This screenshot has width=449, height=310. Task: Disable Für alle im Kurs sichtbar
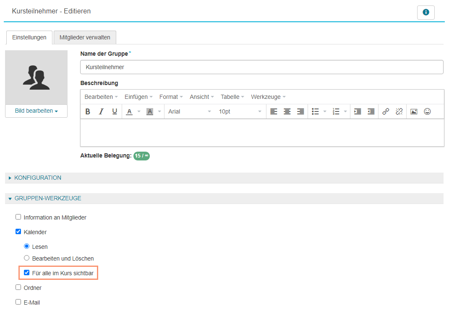(x=26, y=273)
